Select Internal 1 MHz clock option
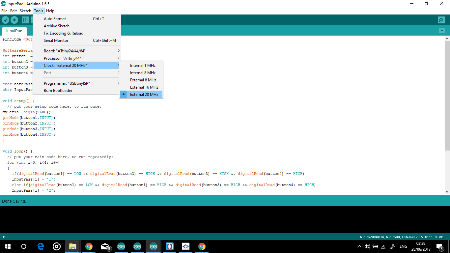This screenshot has width=450, height=253. point(141,66)
